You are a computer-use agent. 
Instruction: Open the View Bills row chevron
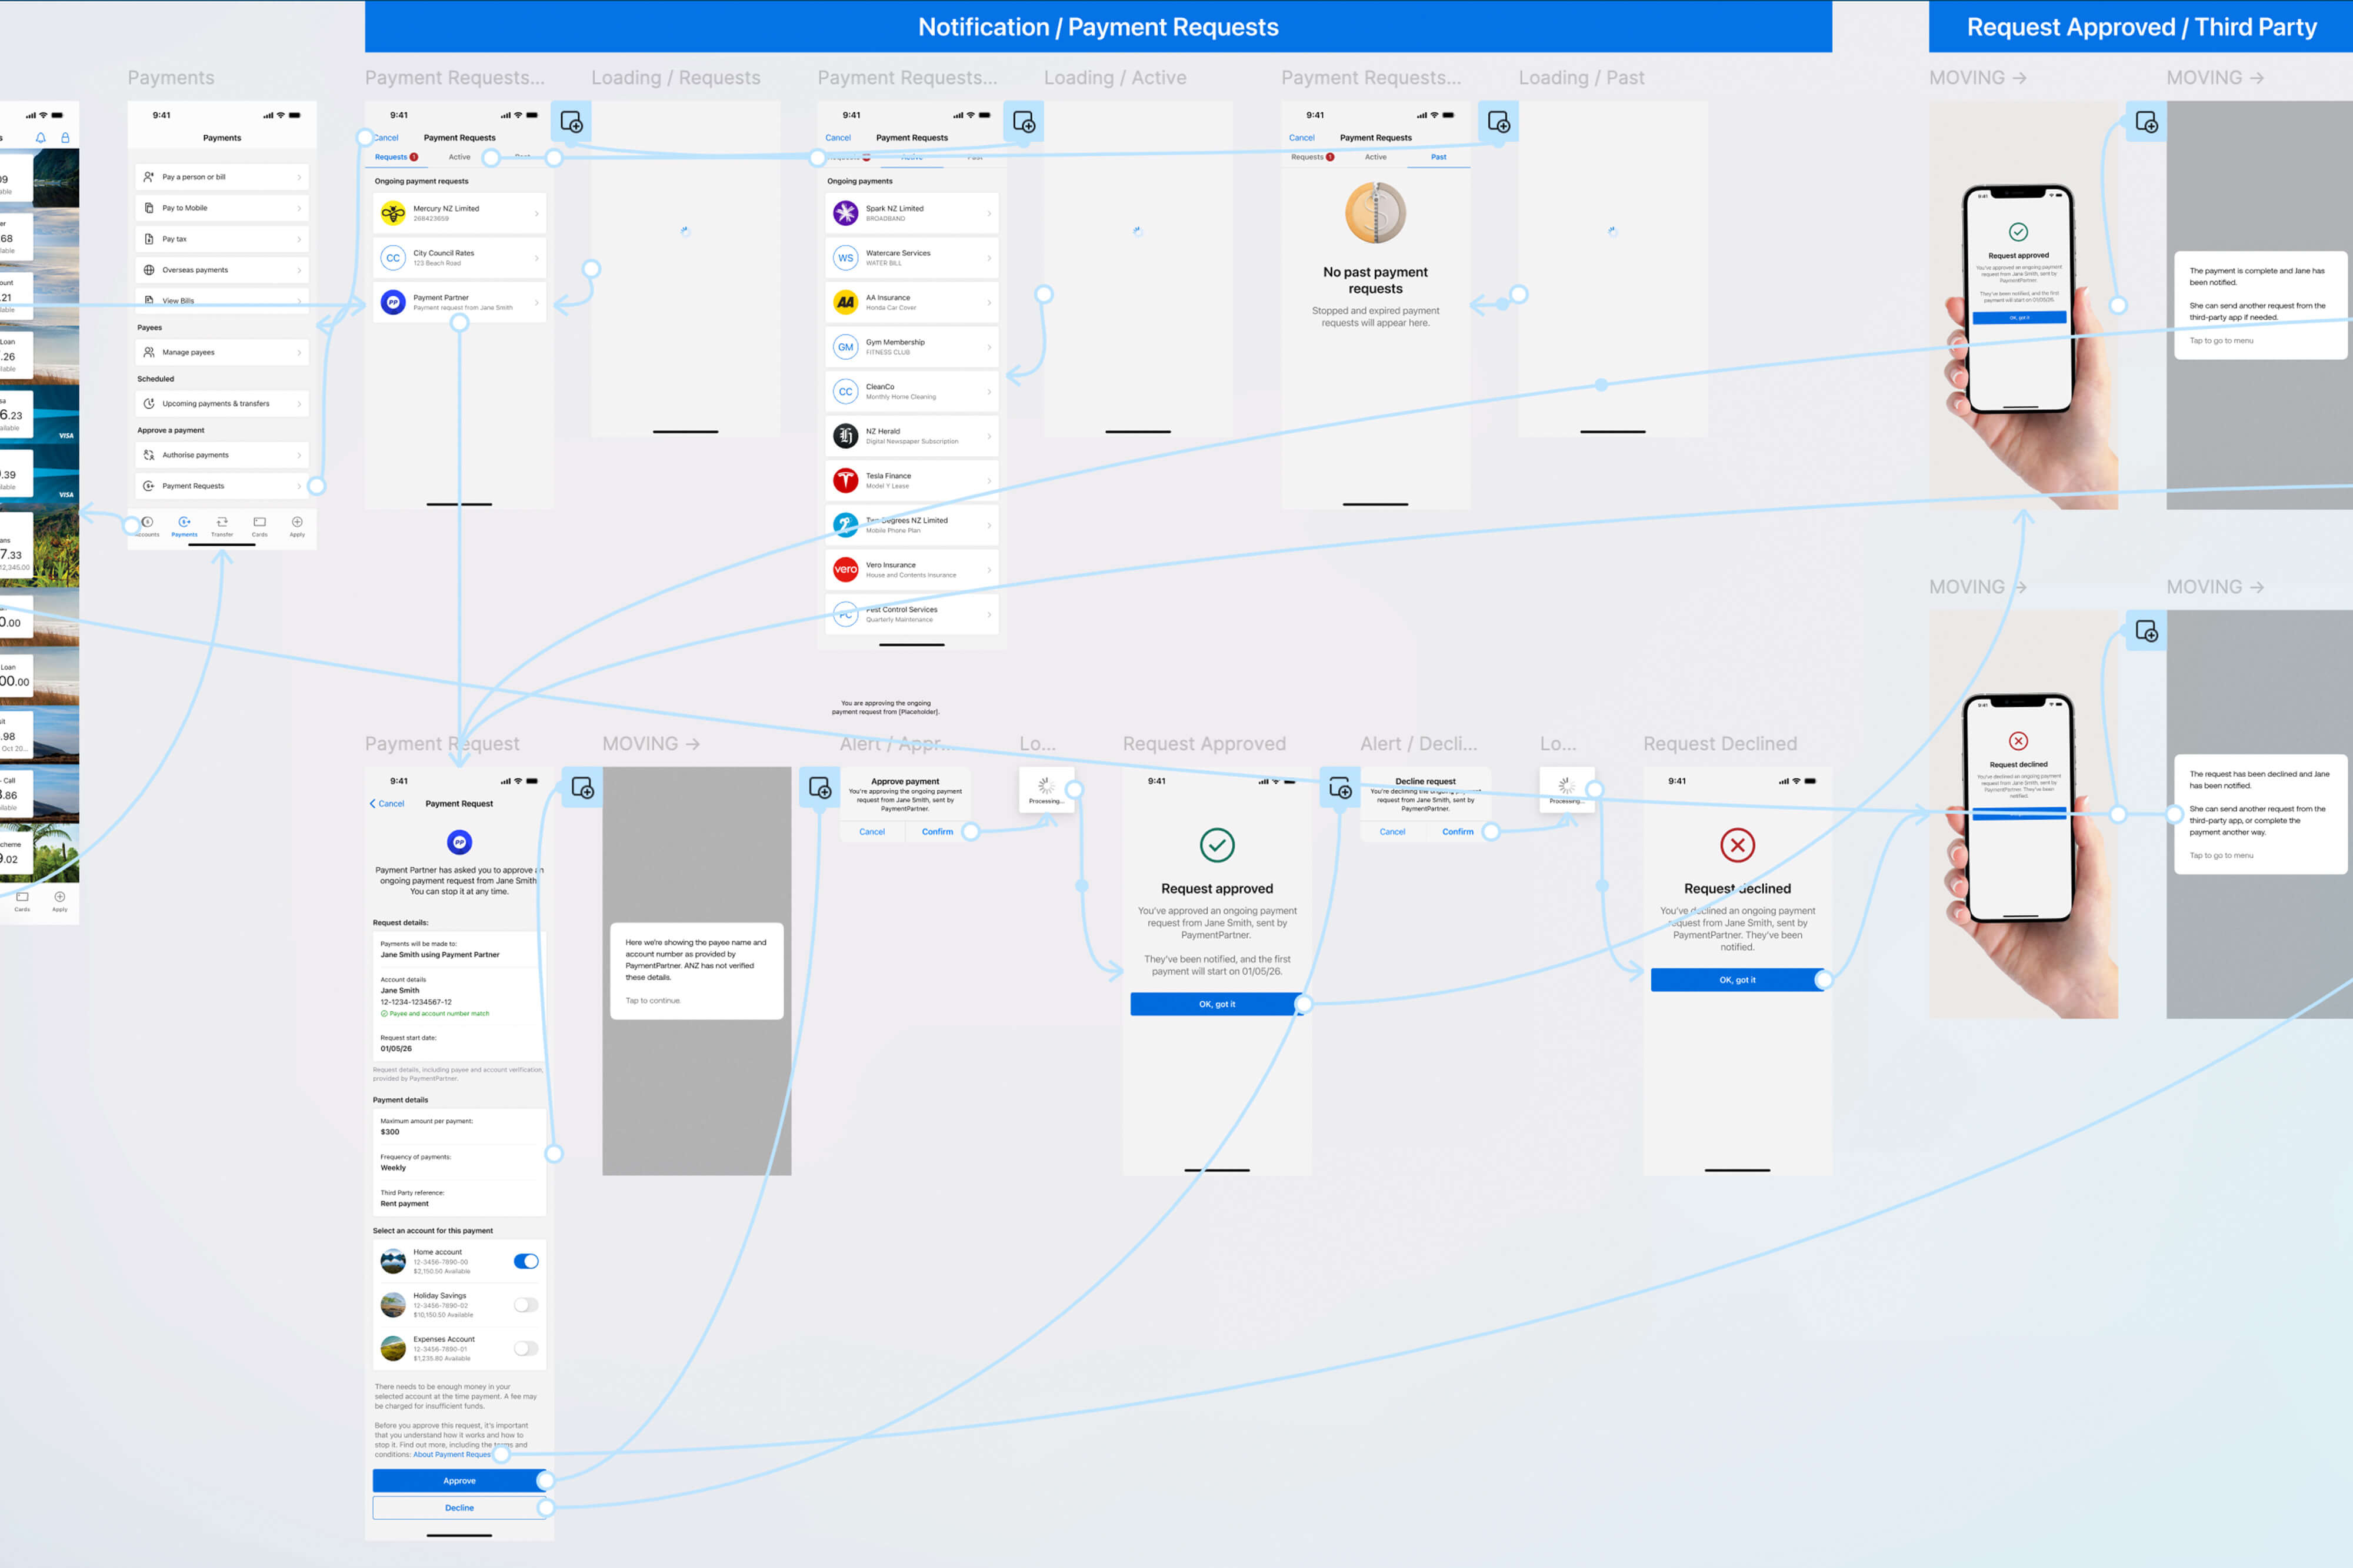tap(299, 300)
